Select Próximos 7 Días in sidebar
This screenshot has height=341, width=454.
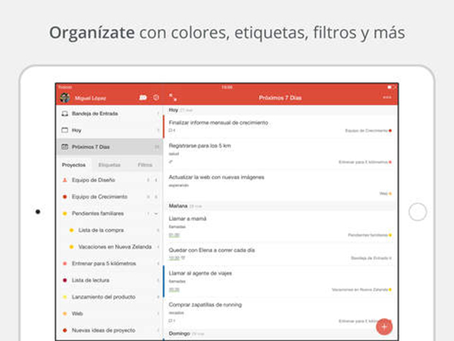tap(109, 147)
